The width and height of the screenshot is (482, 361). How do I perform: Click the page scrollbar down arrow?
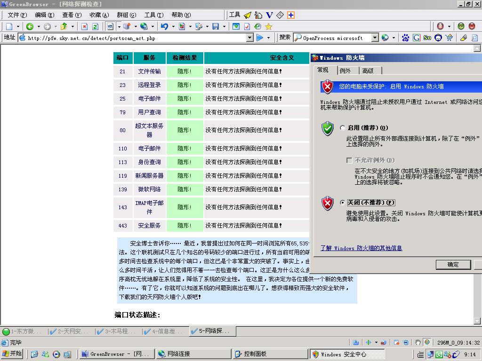[477, 321]
